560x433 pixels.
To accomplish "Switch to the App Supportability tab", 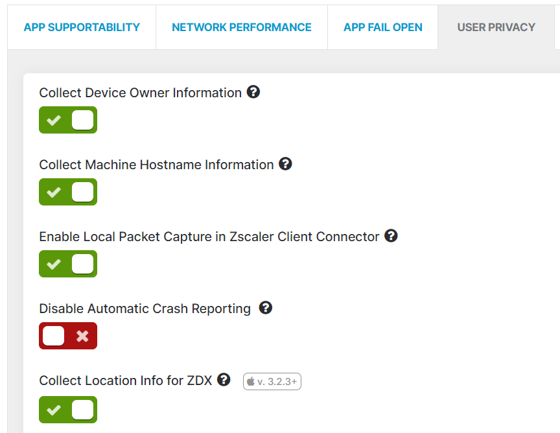I will coord(82,27).
